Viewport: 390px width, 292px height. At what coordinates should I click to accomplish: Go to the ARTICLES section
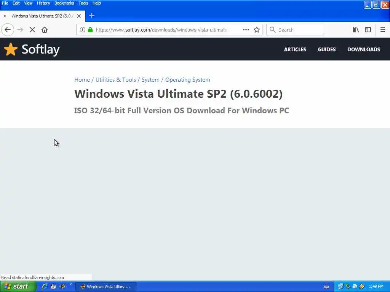[x=295, y=49]
